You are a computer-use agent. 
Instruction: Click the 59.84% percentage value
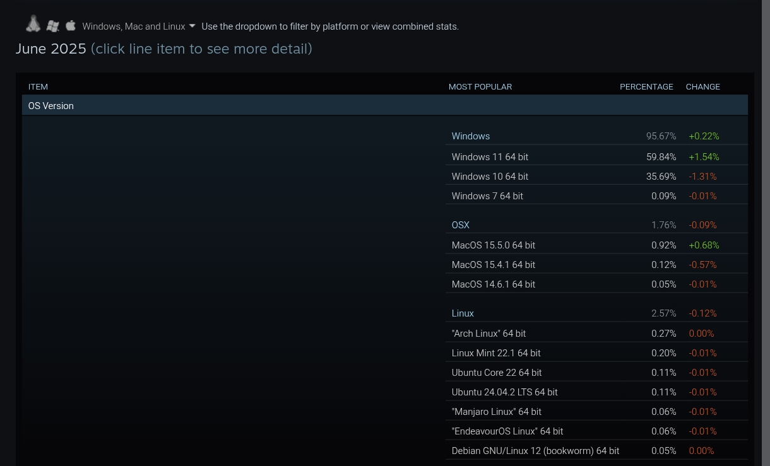coord(661,156)
